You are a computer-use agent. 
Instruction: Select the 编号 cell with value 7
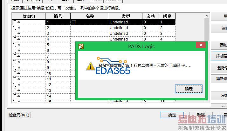coord(58,56)
